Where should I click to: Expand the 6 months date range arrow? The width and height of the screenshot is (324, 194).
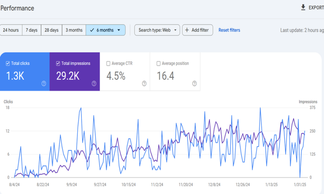[x=119, y=30]
